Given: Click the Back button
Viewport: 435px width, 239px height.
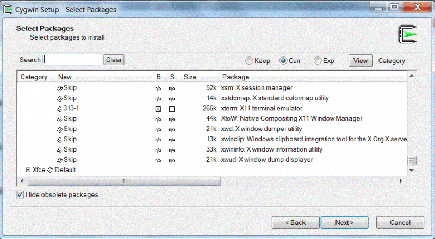Looking at the screenshot, I should coord(295,222).
